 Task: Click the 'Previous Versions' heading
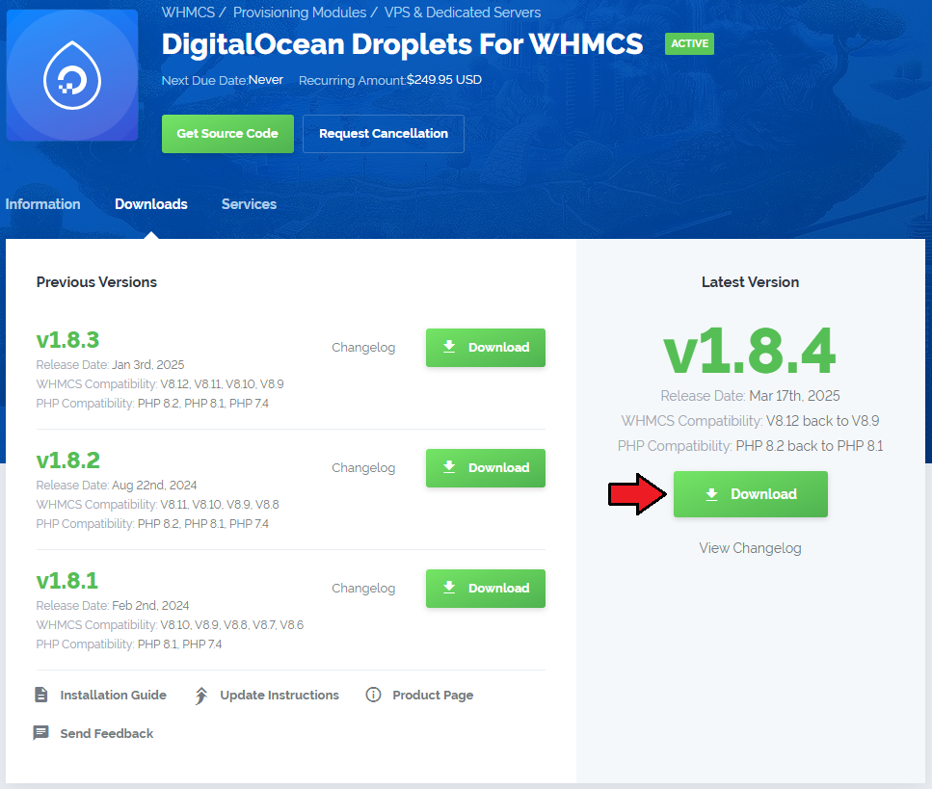96,282
